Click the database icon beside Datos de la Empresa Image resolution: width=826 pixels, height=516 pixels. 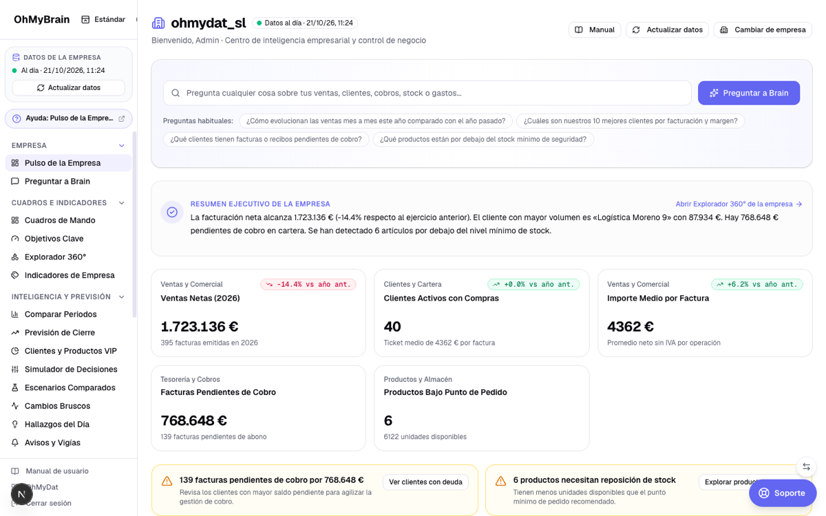(16, 58)
